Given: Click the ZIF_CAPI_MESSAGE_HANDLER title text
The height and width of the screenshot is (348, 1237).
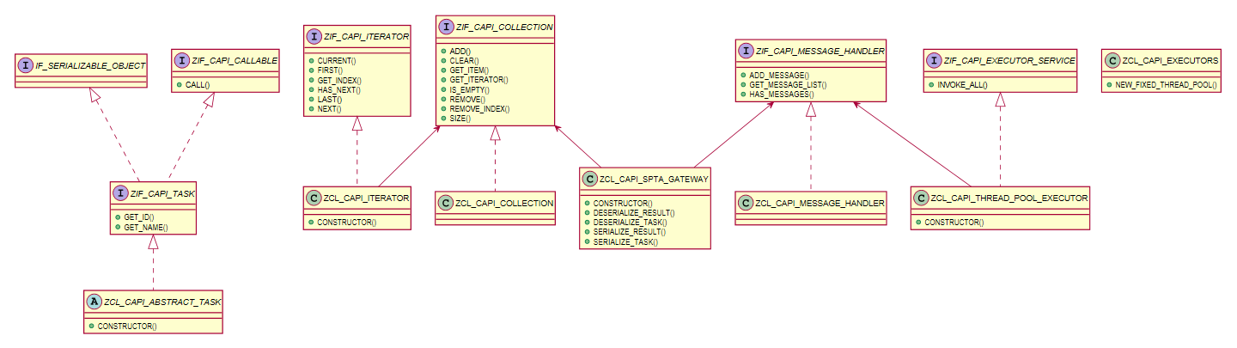Looking at the screenshot, I should tap(820, 52).
